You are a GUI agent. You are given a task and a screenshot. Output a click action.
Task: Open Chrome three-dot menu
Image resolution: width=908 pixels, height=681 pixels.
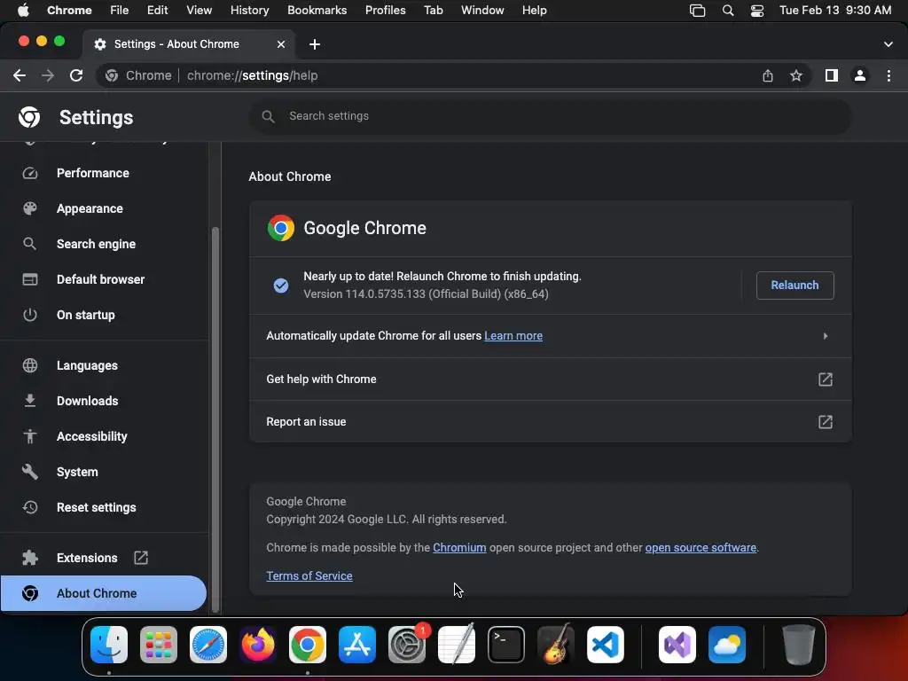tap(888, 75)
